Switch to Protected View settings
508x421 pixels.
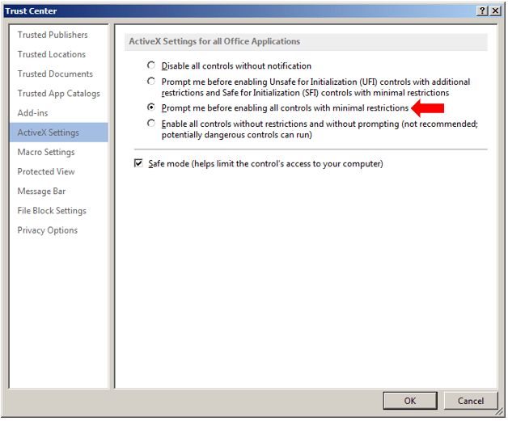click(x=46, y=171)
